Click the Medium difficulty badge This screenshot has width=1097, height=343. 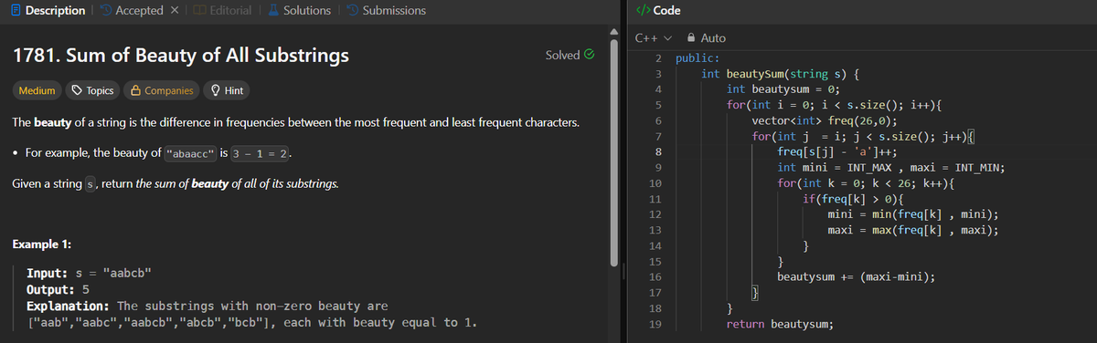pos(37,90)
